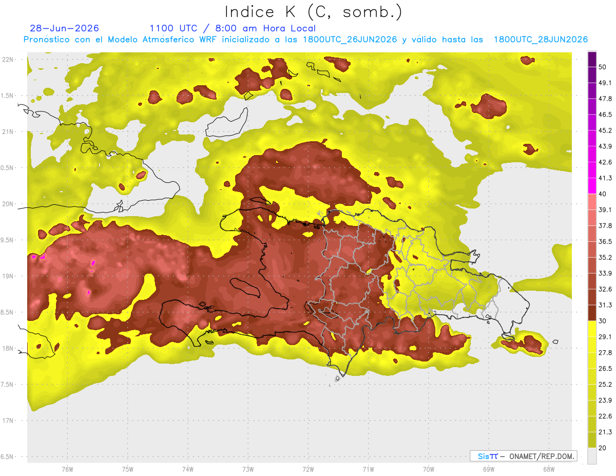
Task: Click the magenta legend swatch between 40 and 41.3
Action: coord(592,186)
